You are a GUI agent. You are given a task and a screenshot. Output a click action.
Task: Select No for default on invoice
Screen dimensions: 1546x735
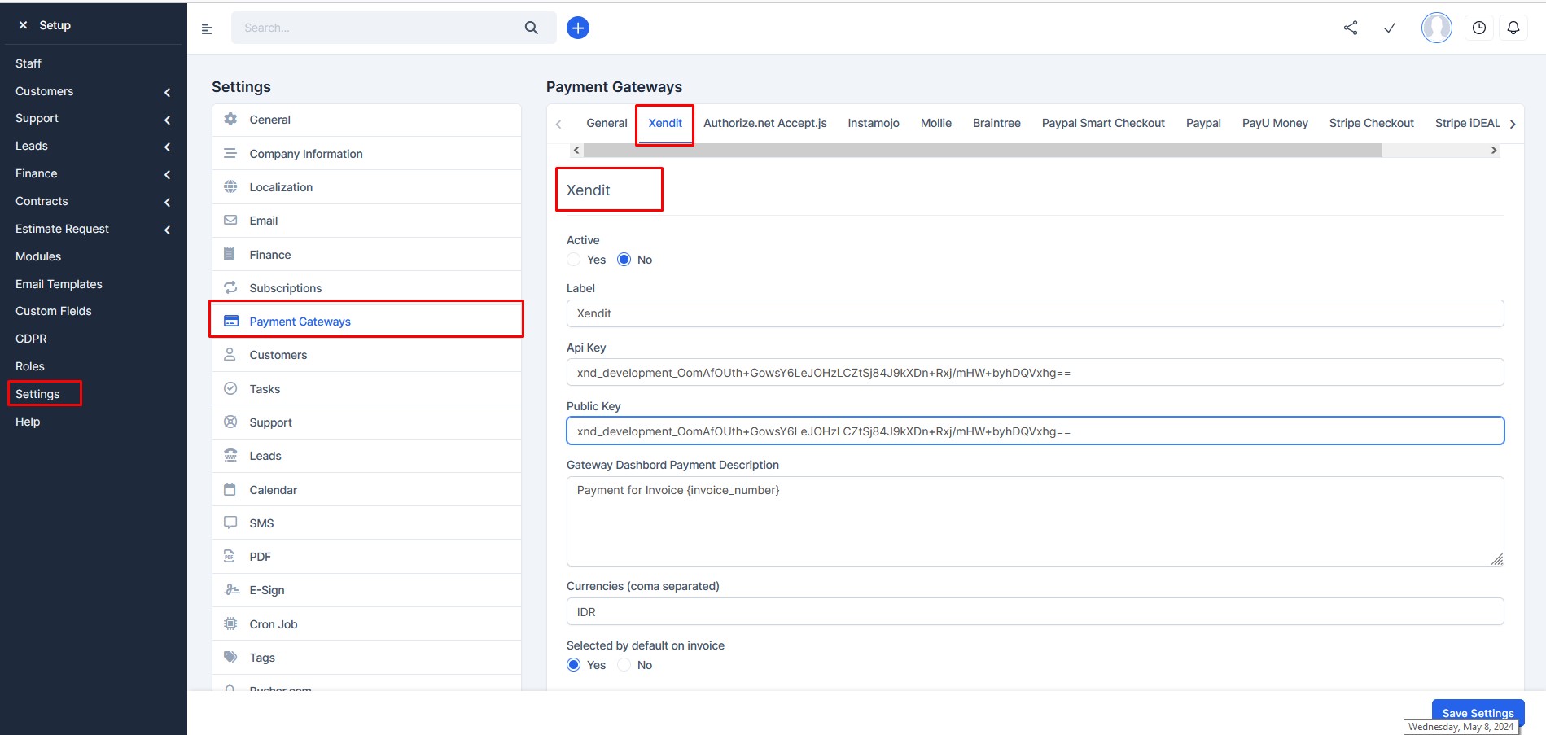coord(624,664)
